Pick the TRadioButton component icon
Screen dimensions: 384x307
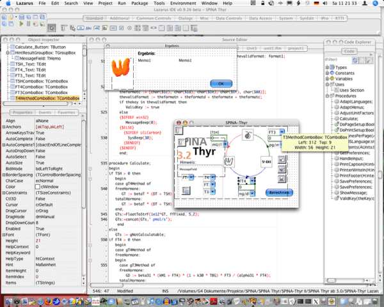coord(129,28)
